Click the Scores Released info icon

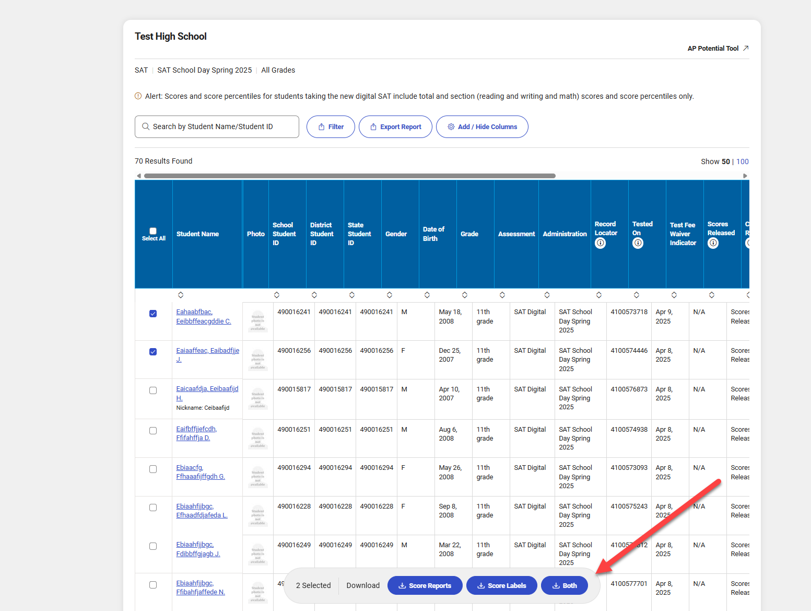click(x=713, y=243)
